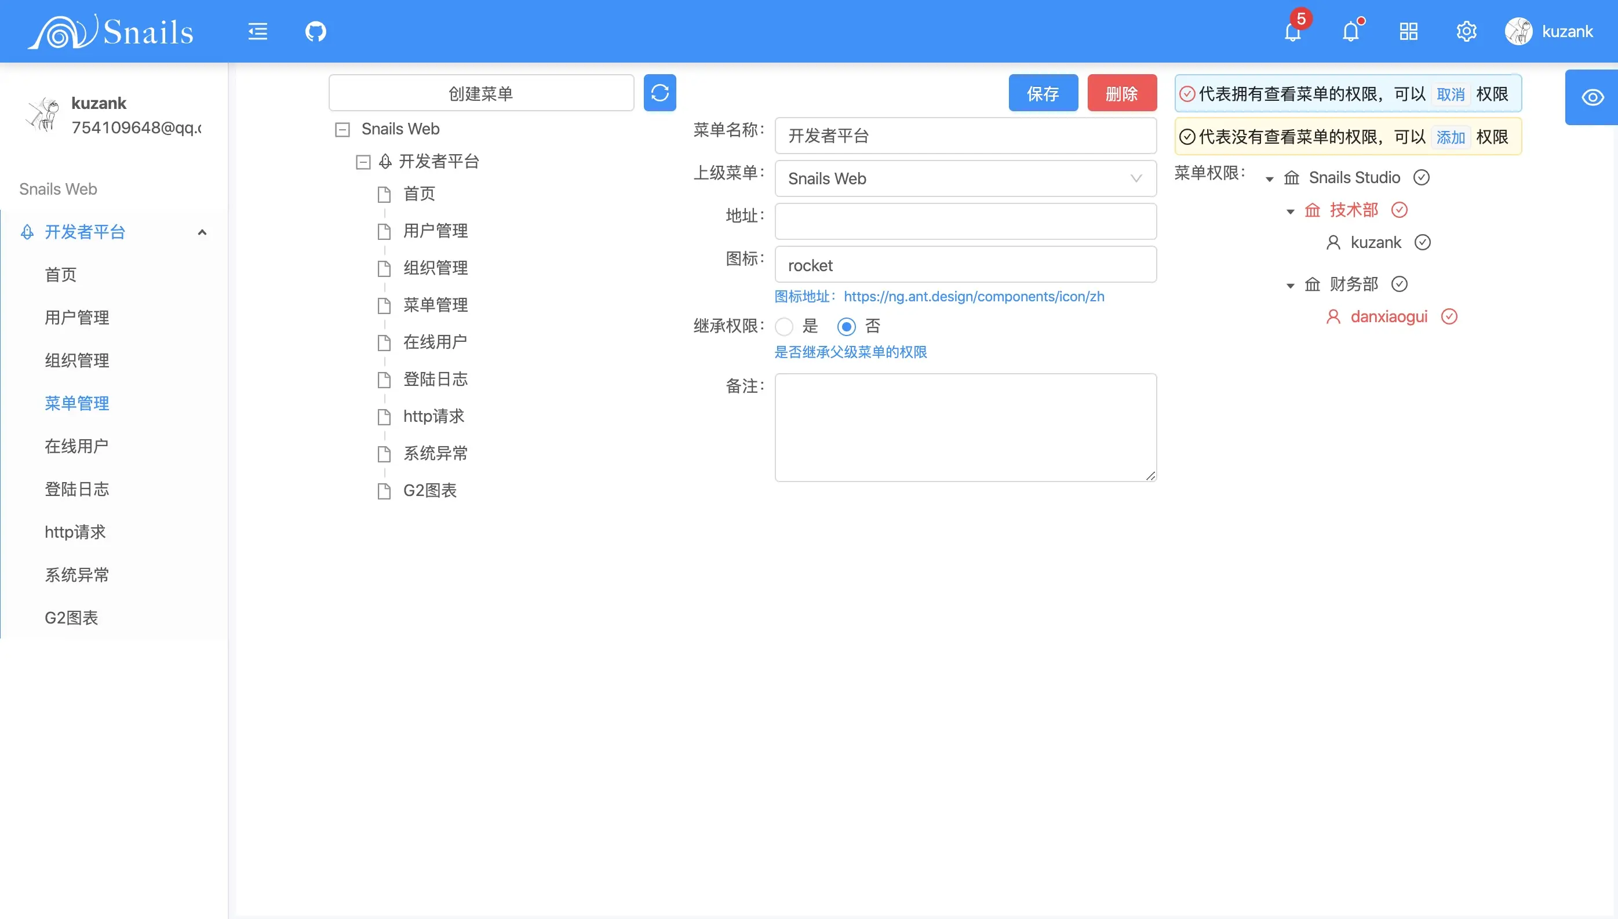
Task: Open 在线用户 in left sidebar
Action: pos(77,446)
